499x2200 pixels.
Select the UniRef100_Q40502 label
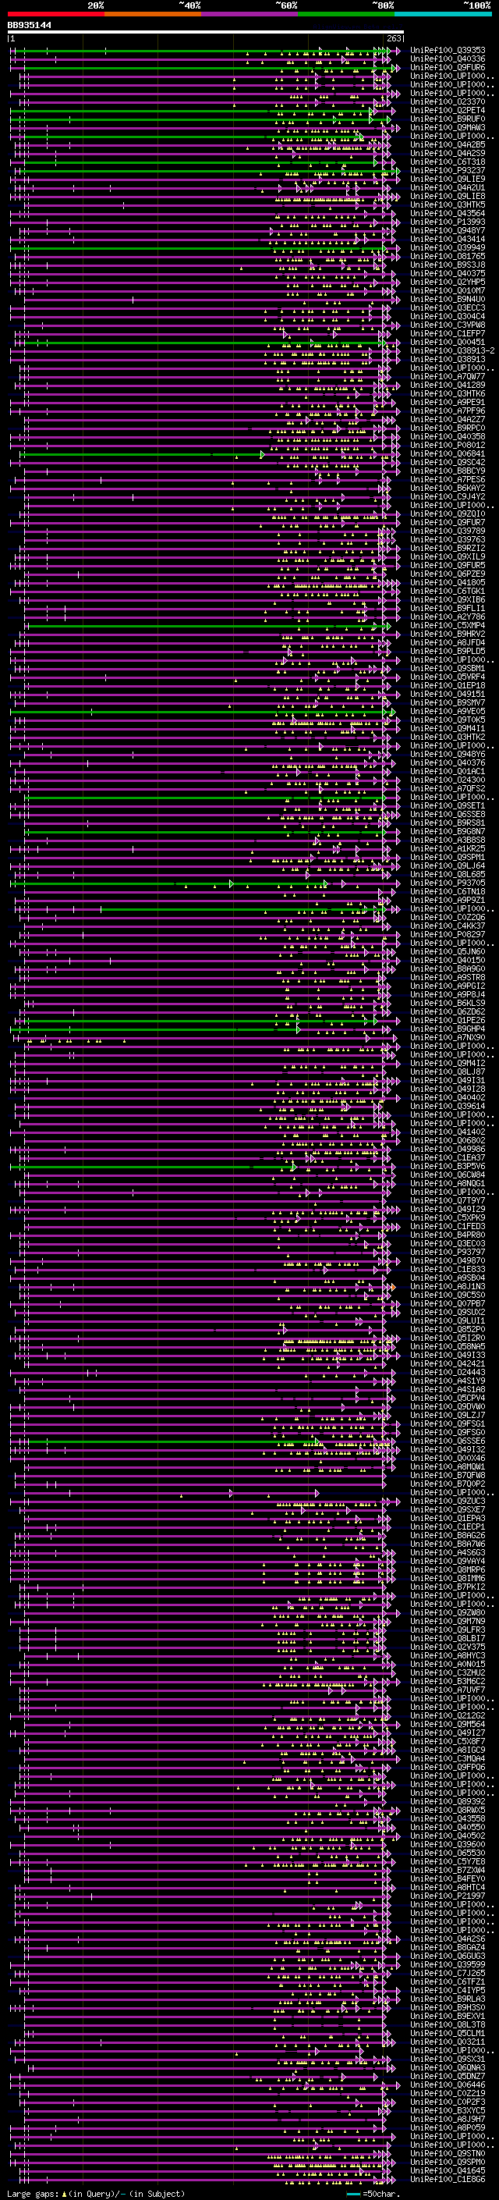click(x=448, y=1835)
